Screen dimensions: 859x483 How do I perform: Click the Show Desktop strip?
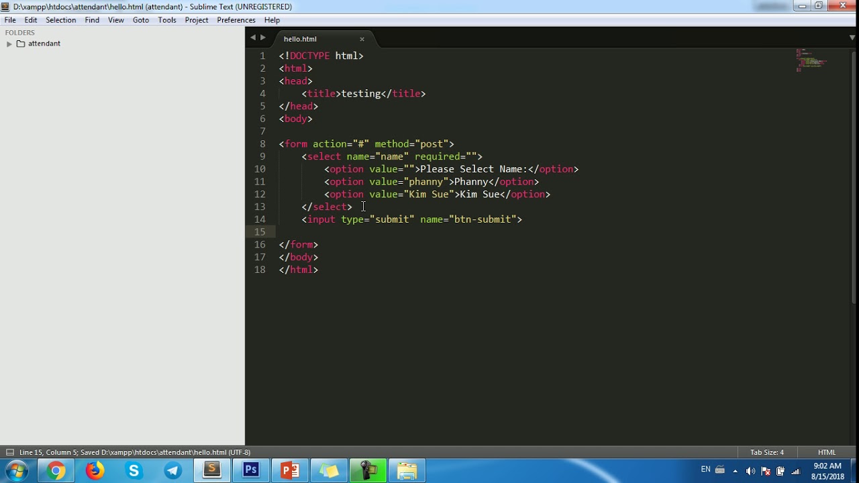(x=854, y=471)
